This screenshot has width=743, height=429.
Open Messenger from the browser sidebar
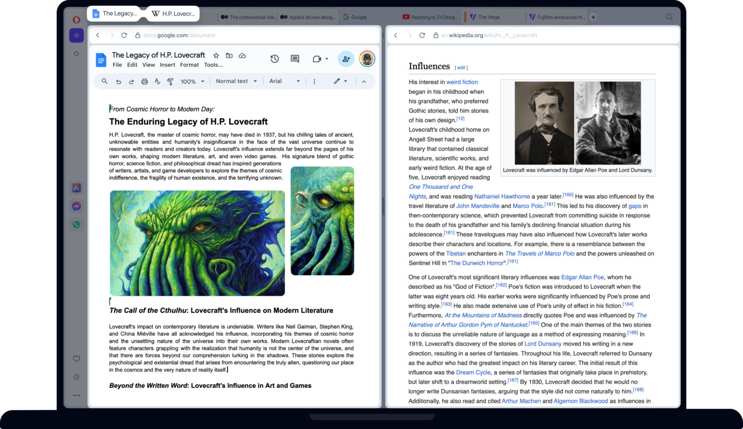76,206
